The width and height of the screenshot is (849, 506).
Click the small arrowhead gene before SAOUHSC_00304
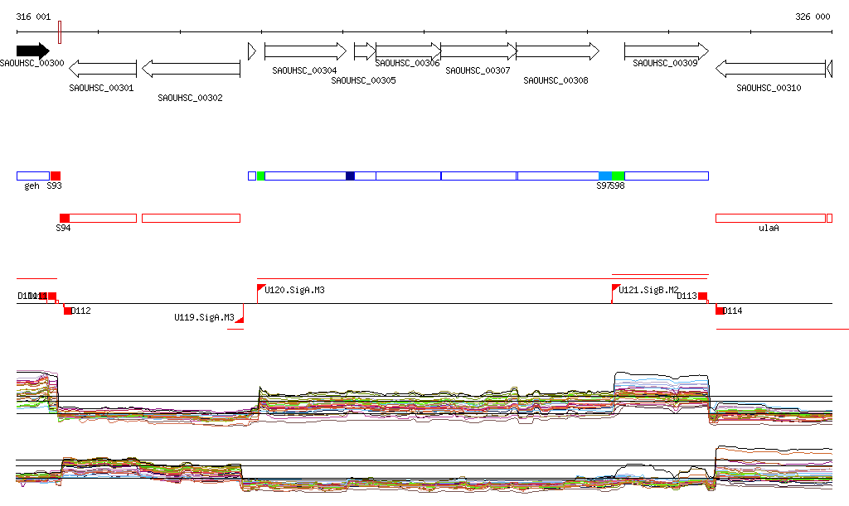(252, 51)
